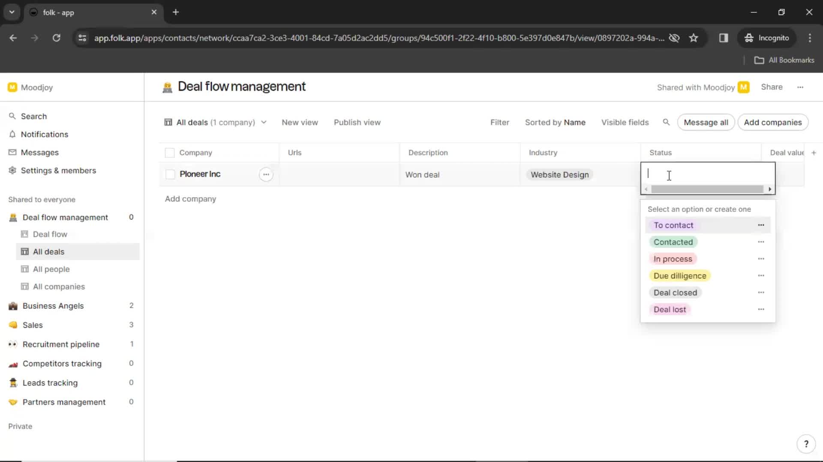Select In process status option
Screen dimensions: 823x462
pyautogui.click(x=673, y=258)
